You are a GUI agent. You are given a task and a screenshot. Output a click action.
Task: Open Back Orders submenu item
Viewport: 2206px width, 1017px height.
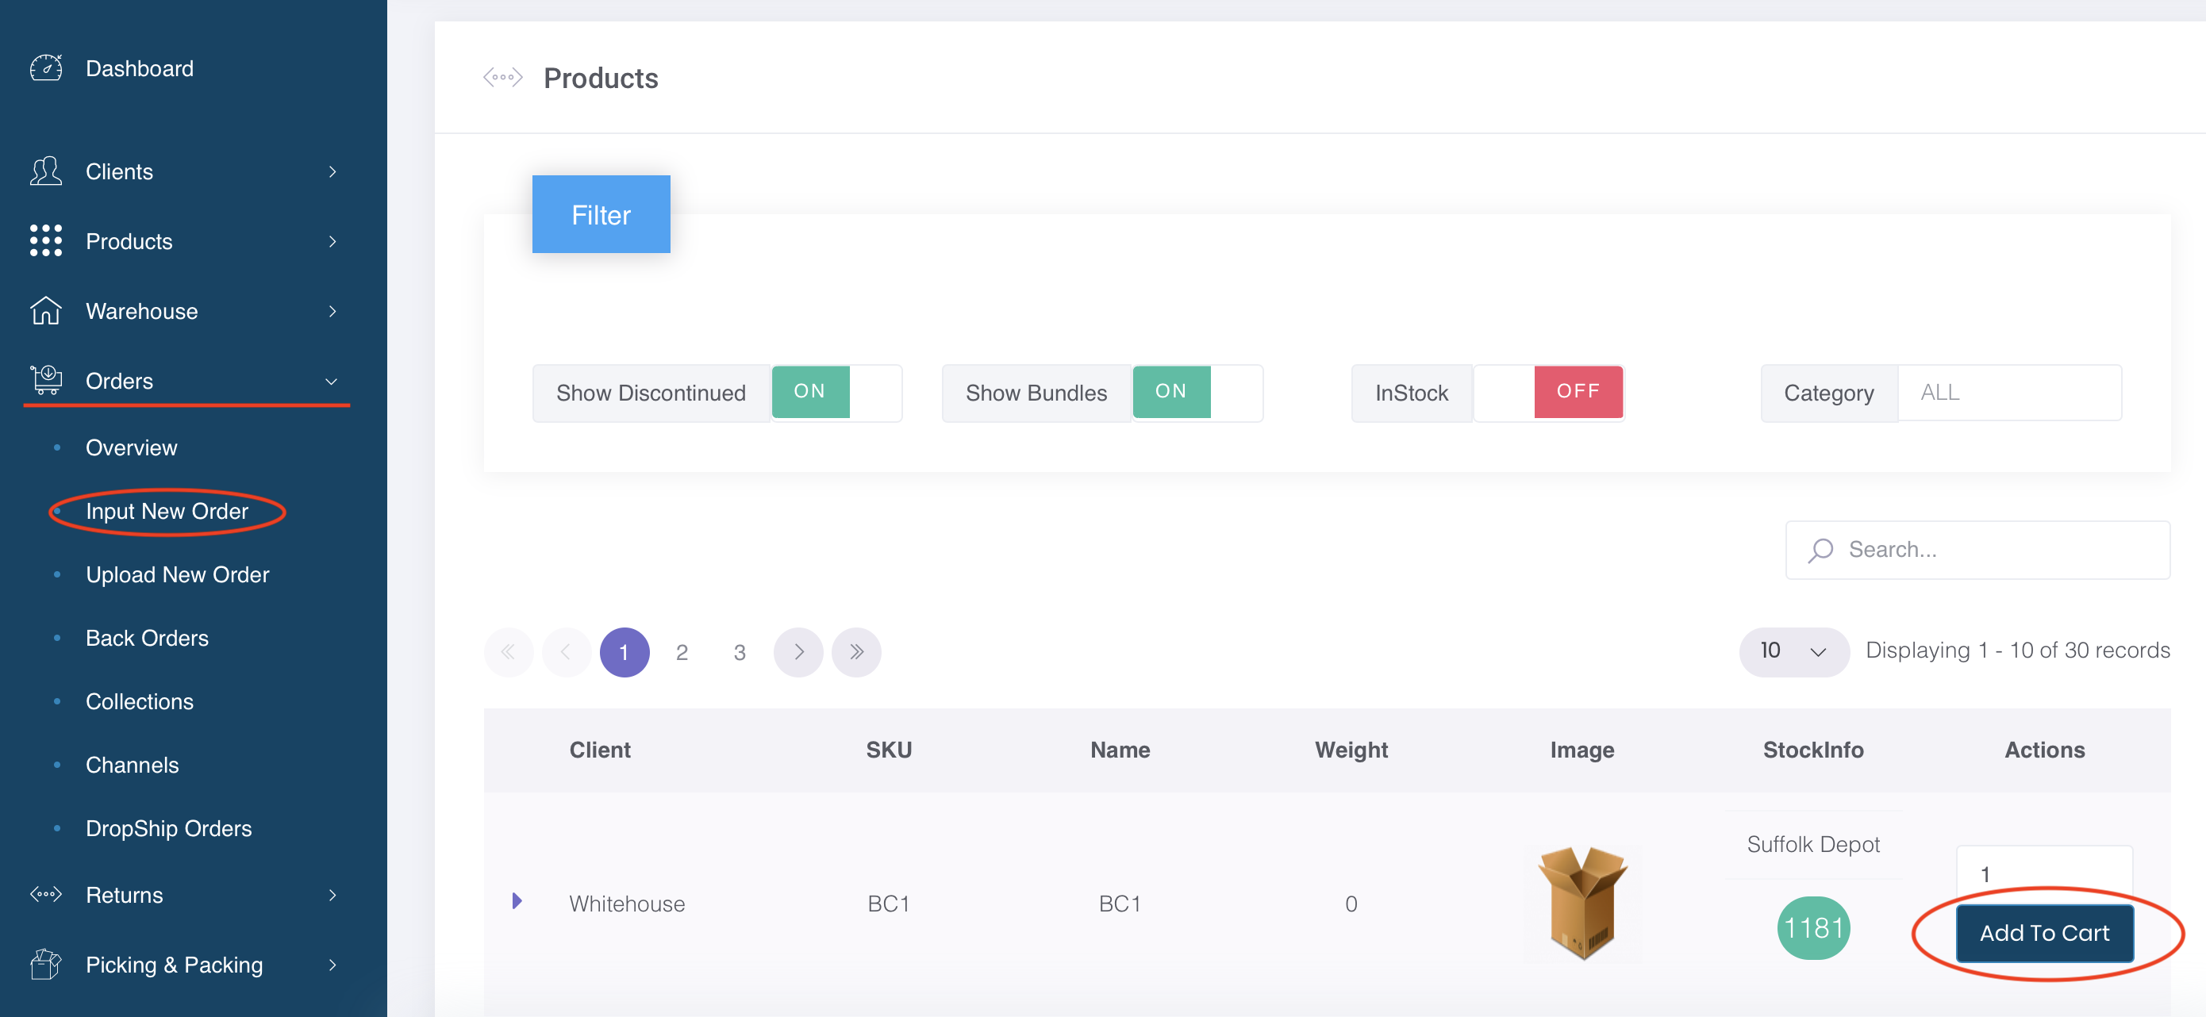click(x=147, y=638)
